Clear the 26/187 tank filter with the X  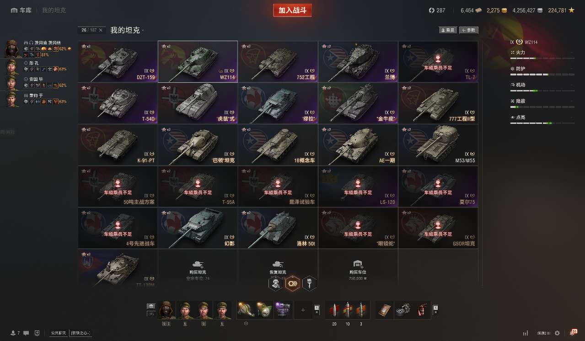(x=101, y=30)
